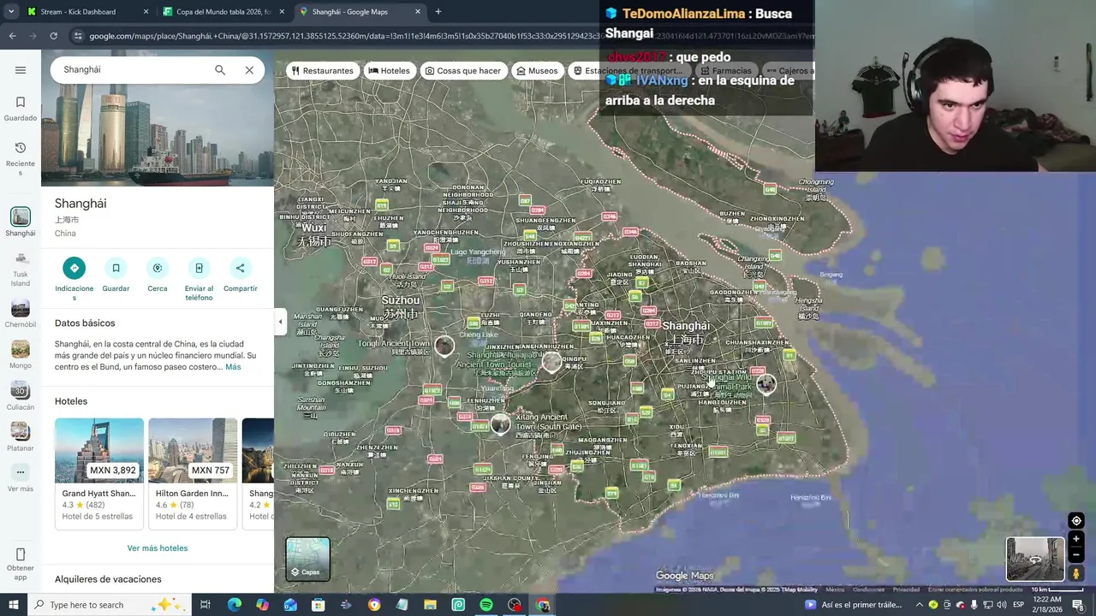Open Spotify from the taskbar
The height and width of the screenshot is (616, 1096).
click(x=486, y=605)
